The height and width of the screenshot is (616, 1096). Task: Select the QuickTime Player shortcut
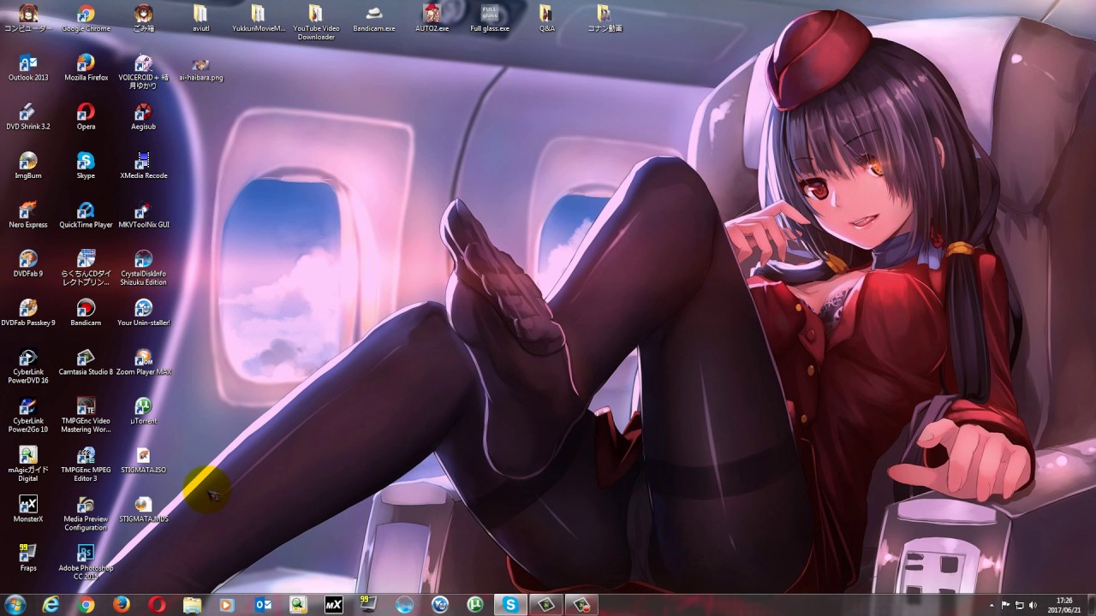pyautogui.click(x=86, y=215)
